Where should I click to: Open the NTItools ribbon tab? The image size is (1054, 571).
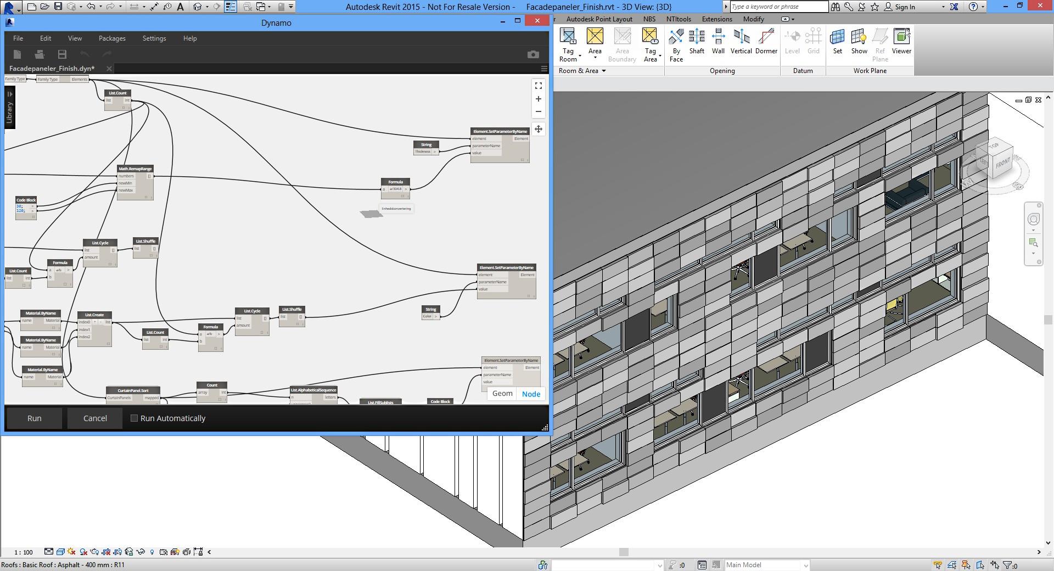click(679, 19)
